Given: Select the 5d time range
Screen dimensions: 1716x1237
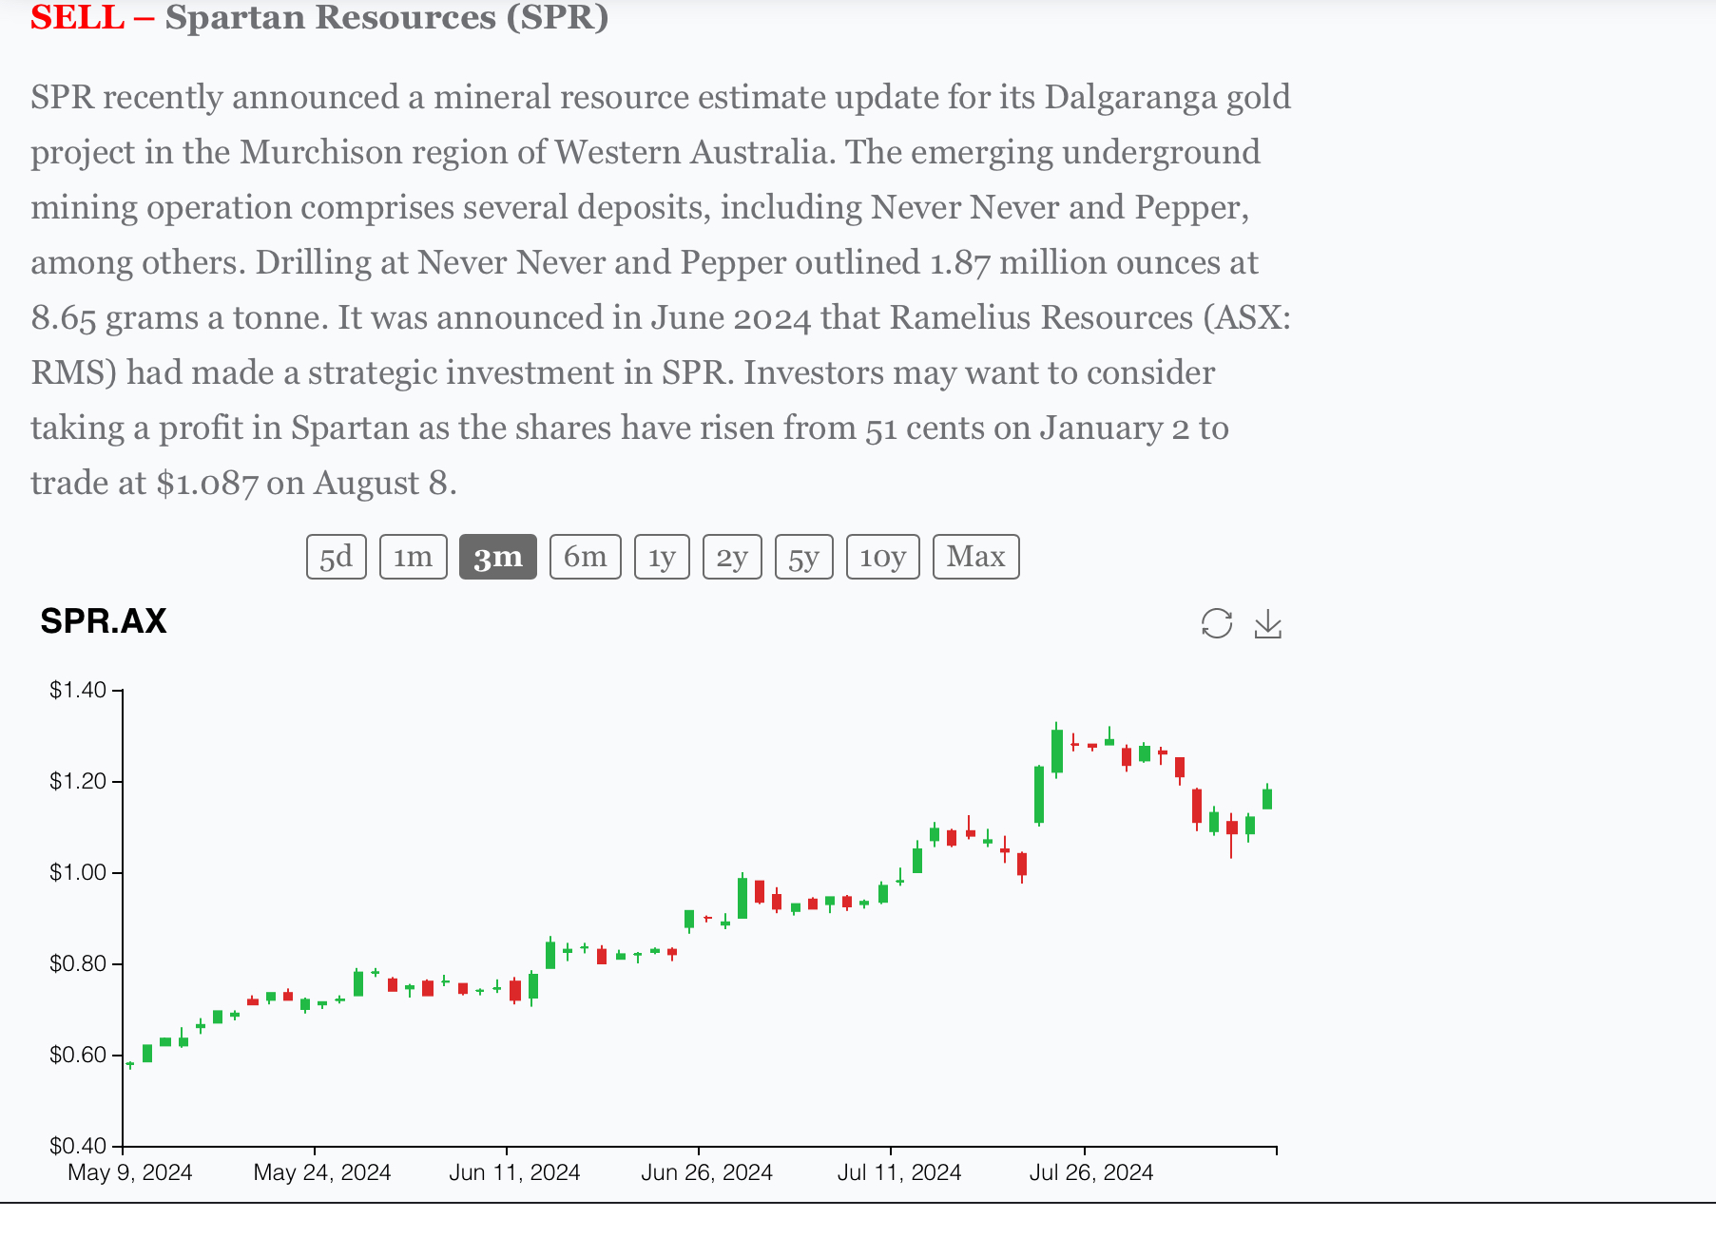Looking at the screenshot, I should click(337, 557).
